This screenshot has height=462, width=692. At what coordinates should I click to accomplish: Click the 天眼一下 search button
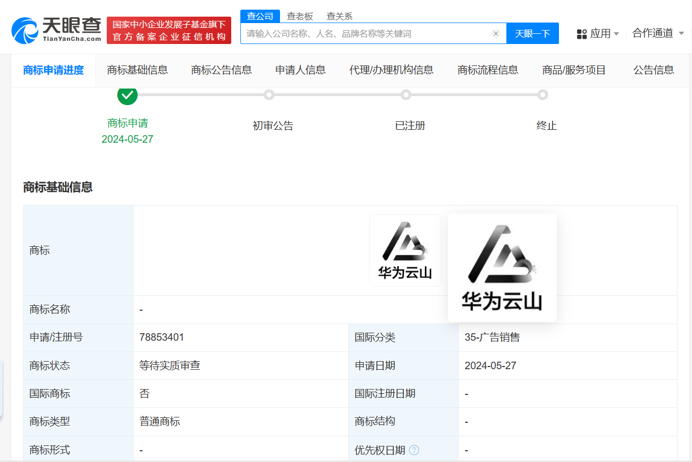pos(532,33)
